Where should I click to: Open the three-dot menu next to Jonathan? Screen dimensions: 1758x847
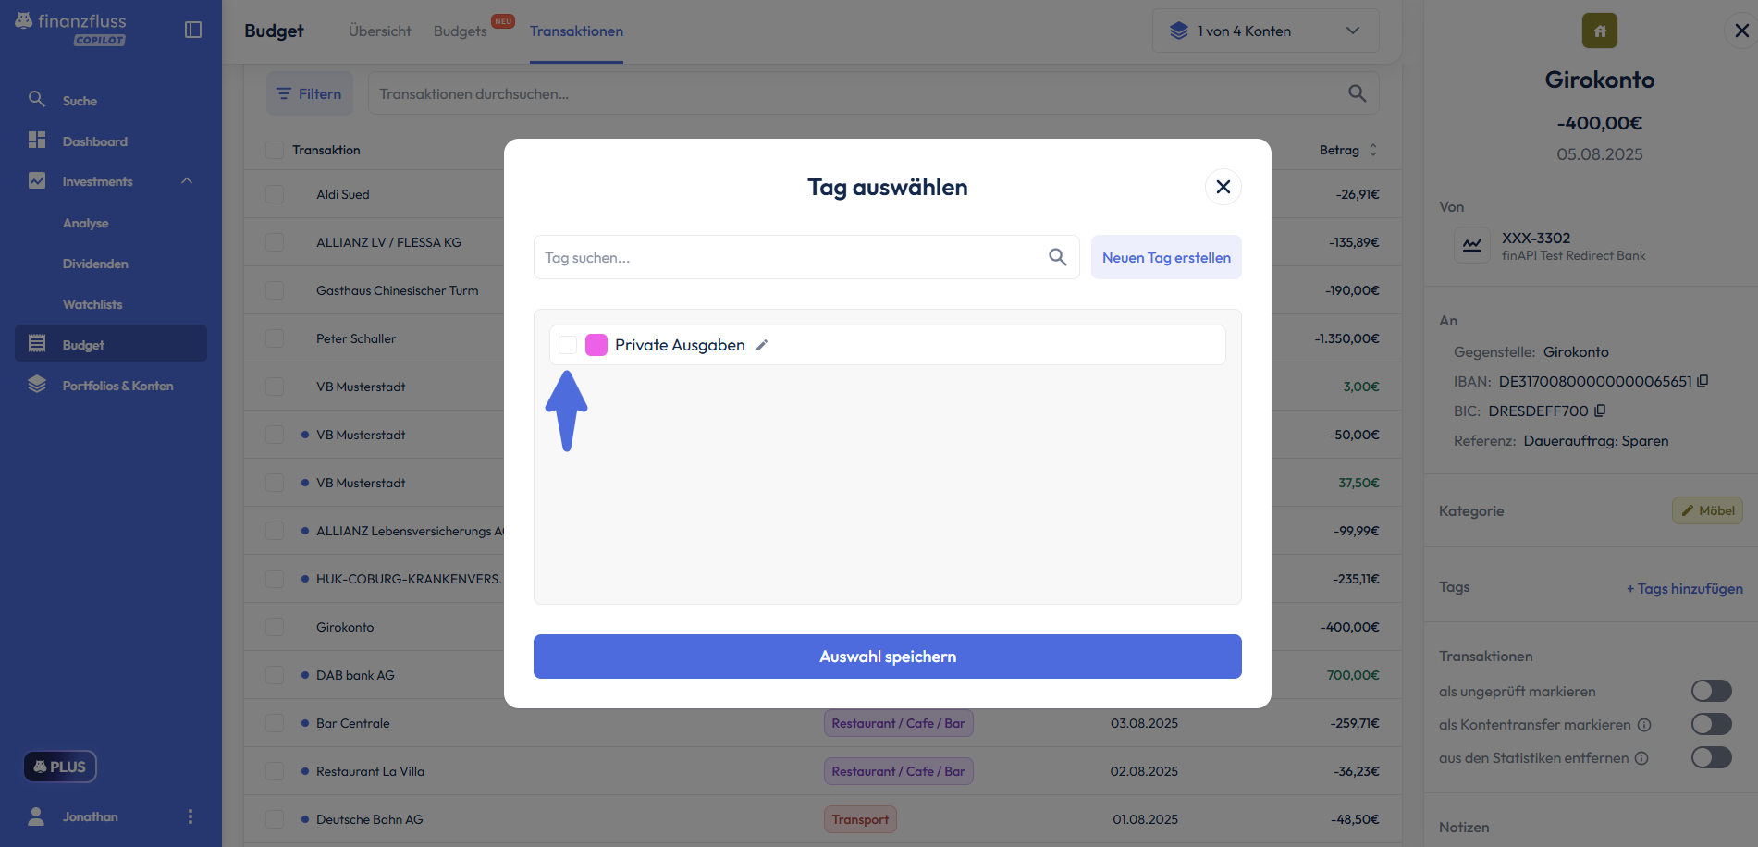191,816
